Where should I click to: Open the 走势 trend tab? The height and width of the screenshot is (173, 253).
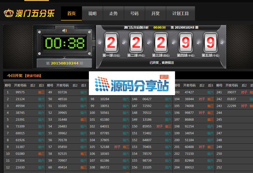point(113,14)
